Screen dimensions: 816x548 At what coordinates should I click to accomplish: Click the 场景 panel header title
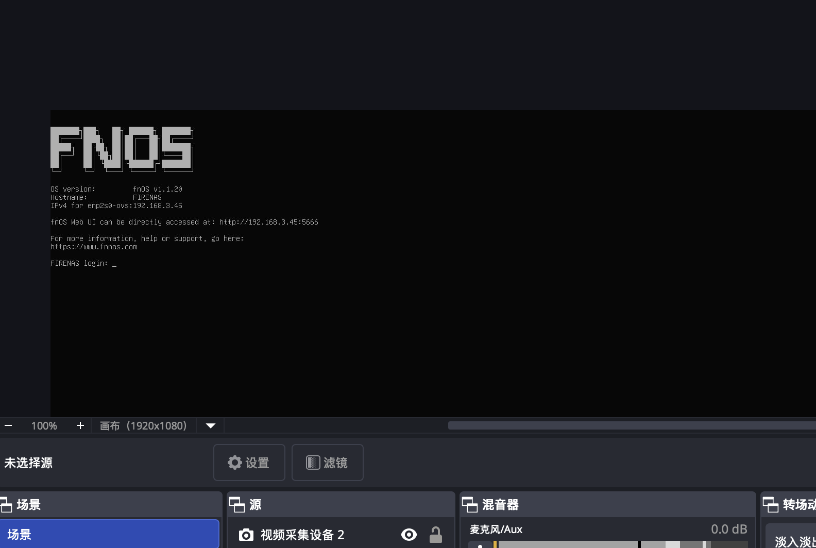click(29, 505)
